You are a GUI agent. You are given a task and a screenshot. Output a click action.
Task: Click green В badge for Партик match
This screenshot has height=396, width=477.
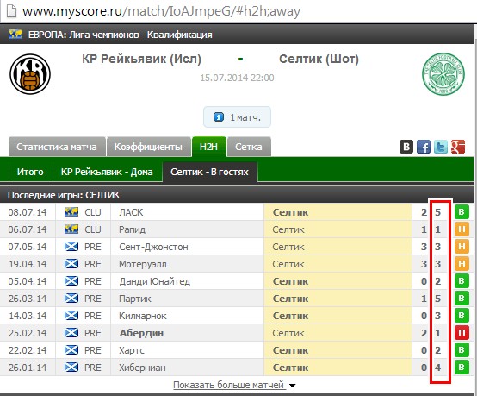coord(462,299)
